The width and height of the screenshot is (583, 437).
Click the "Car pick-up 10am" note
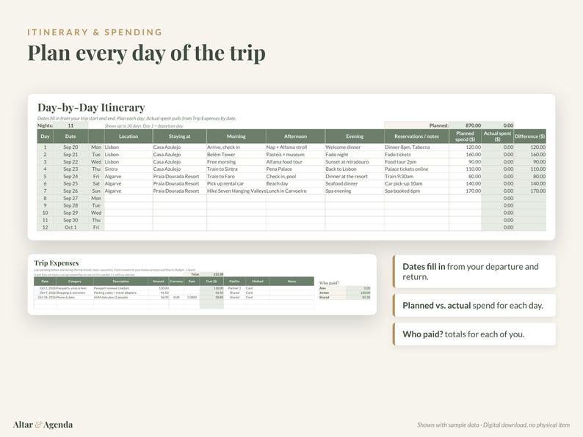tap(416, 183)
